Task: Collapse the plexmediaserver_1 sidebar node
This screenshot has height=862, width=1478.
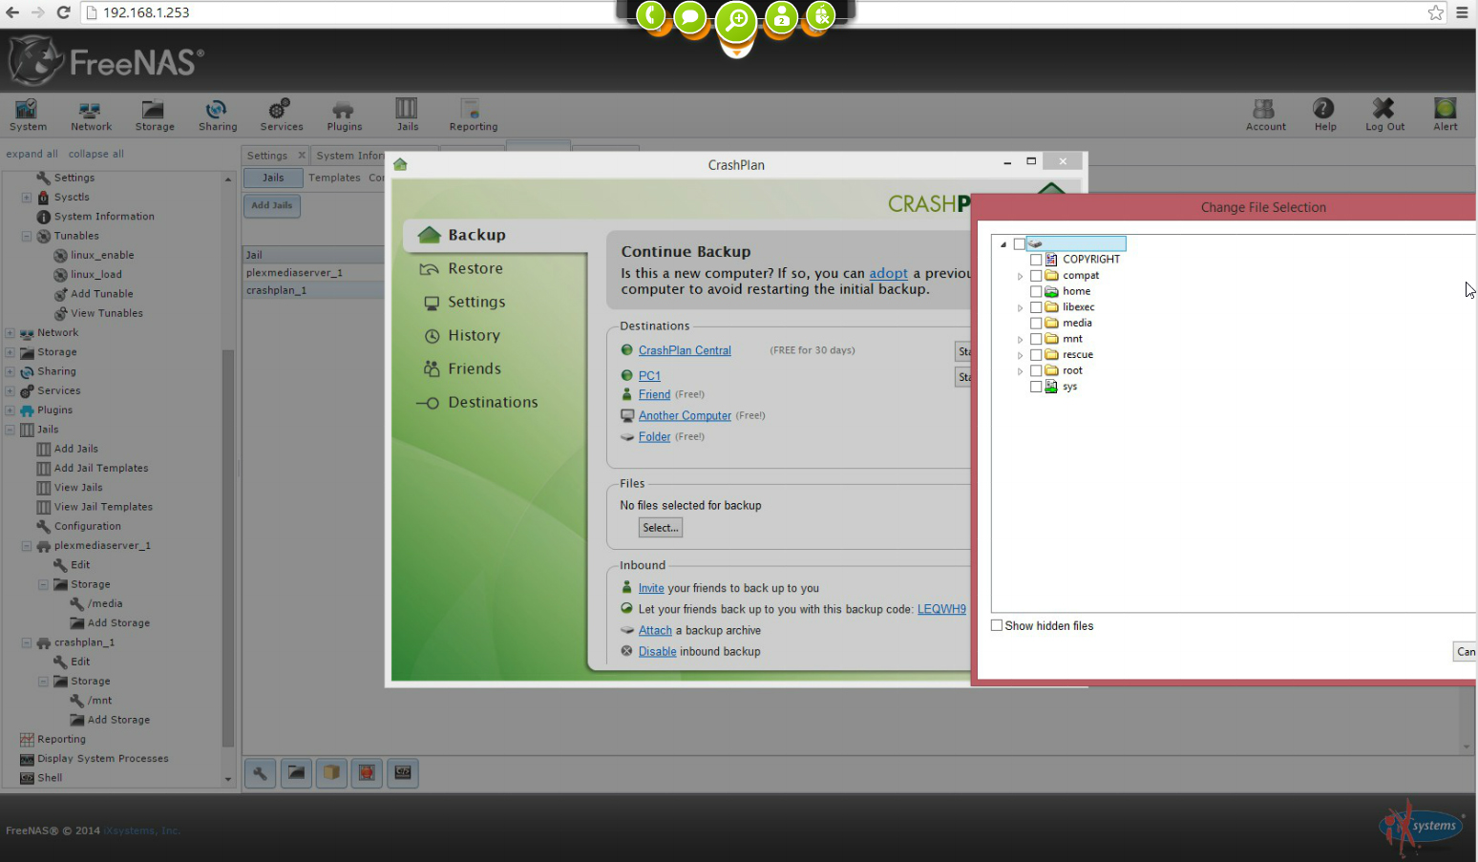Action: (27, 546)
